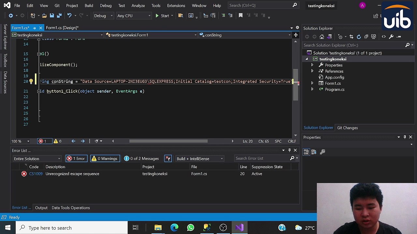Screen dimensions: 417x234
Task: Click the Home icon in Solution Explorer
Action: point(322,37)
